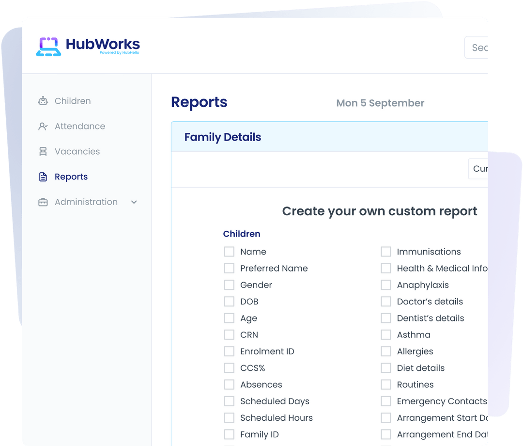Switch to the Attendance section

click(79, 126)
